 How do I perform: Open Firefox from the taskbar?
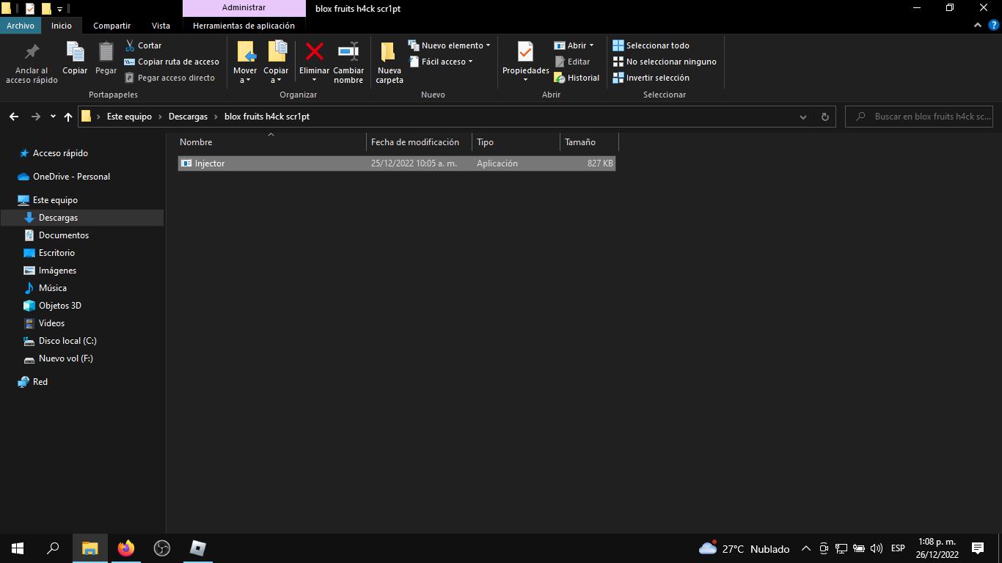pyautogui.click(x=126, y=548)
